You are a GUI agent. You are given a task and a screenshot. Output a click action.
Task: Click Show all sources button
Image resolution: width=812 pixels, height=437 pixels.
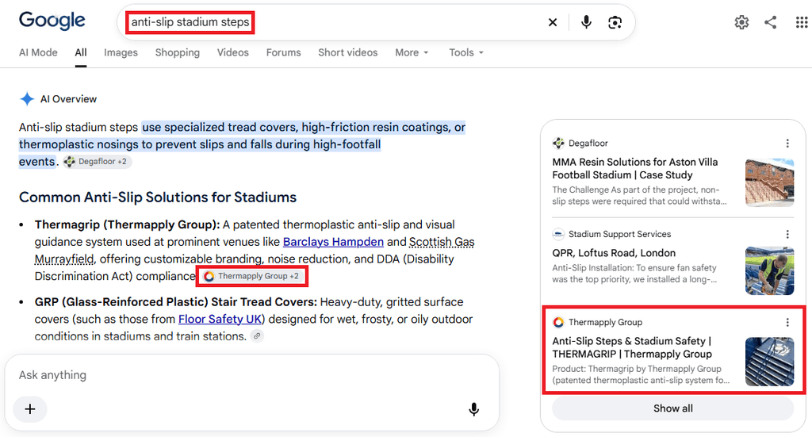[672, 408]
